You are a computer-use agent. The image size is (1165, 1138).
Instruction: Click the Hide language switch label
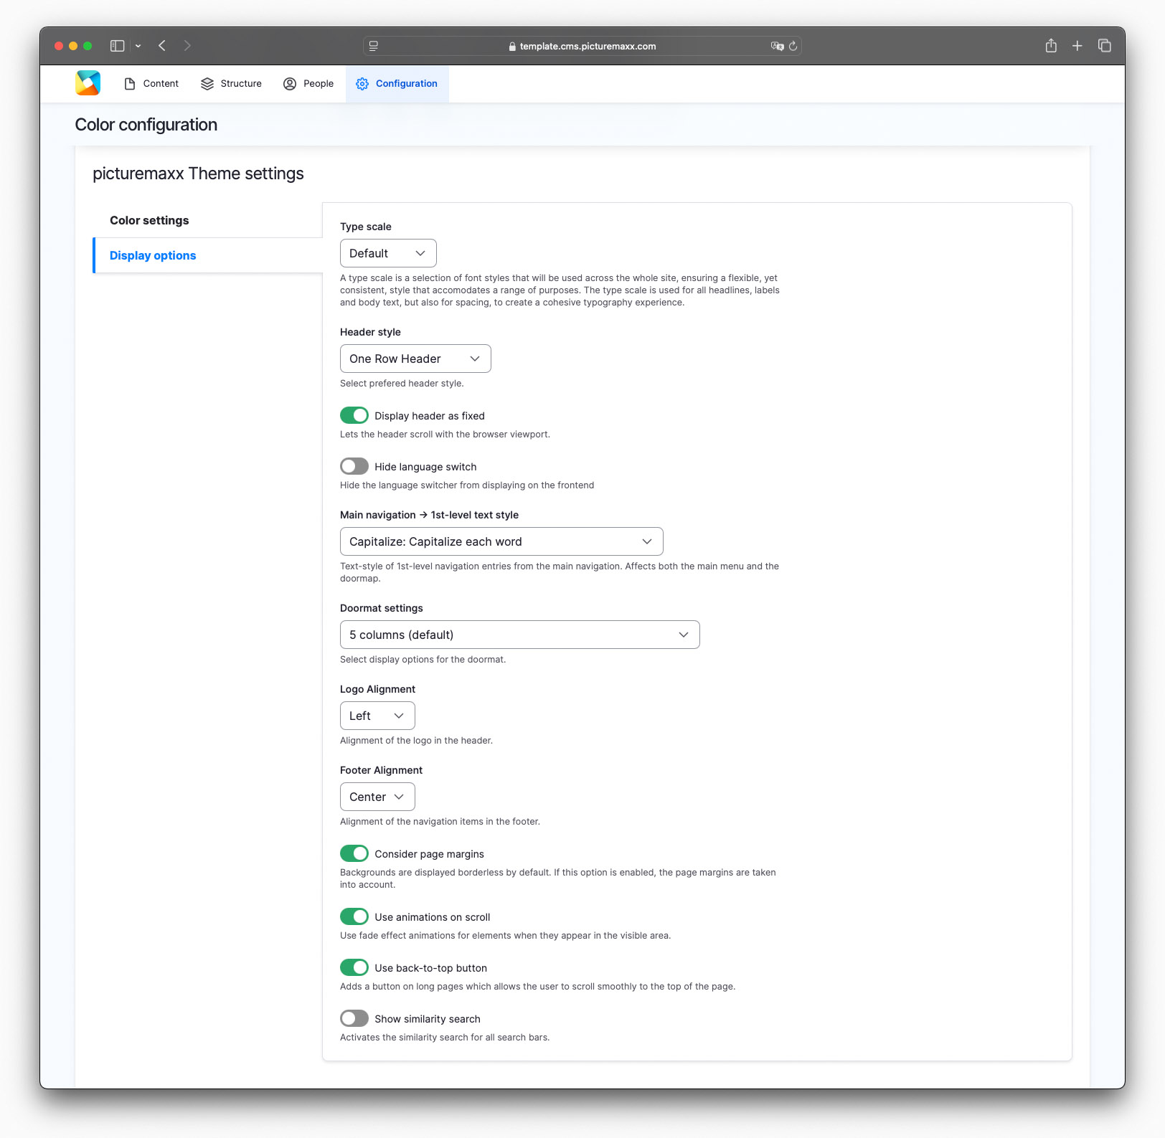click(x=425, y=467)
